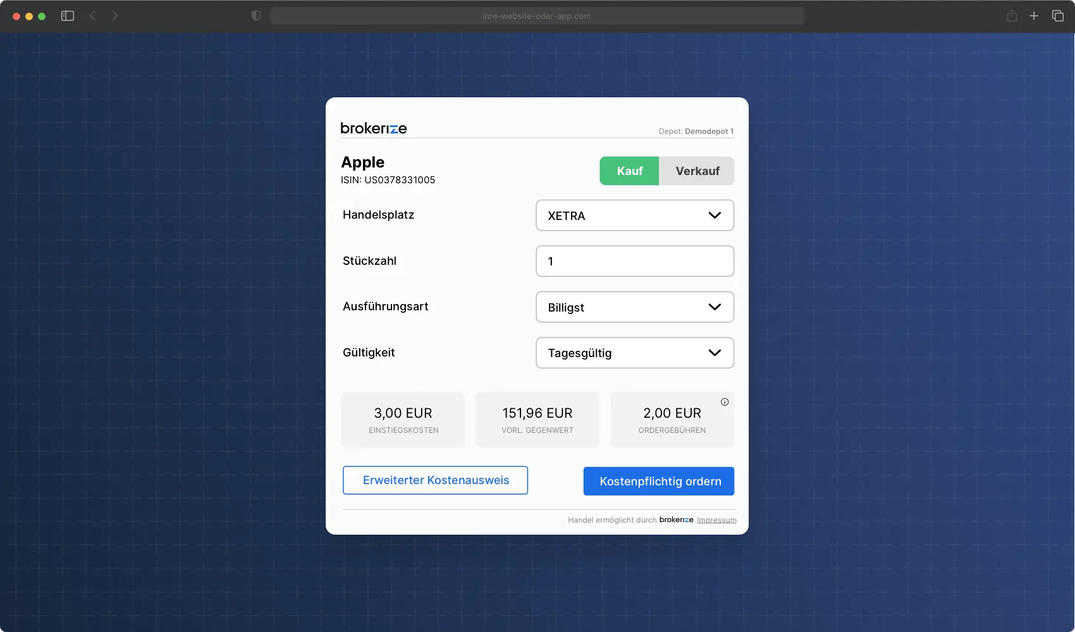Click the Erweiterter Kostenausweis button
Viewport: 1075px width, 632px height.
436,480
